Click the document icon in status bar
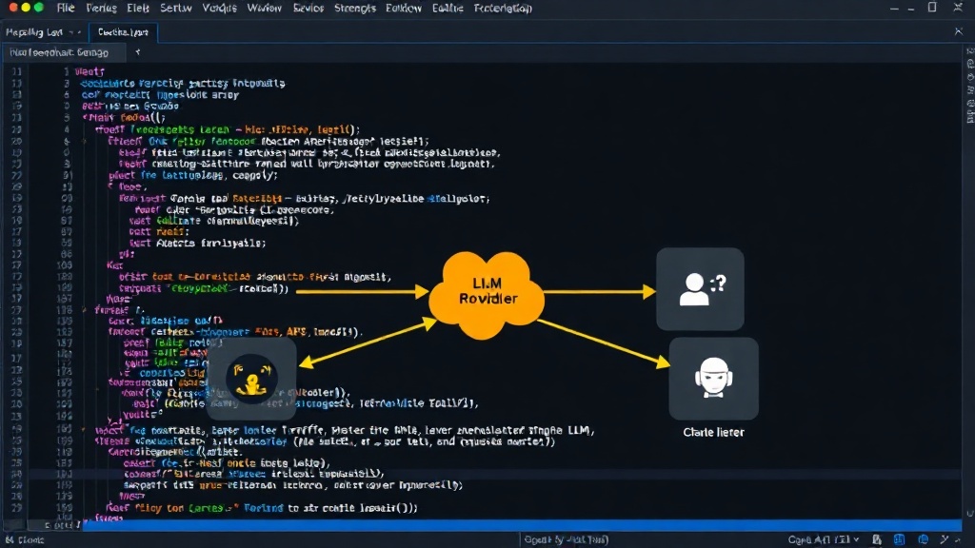 click(x=877, y=539)
